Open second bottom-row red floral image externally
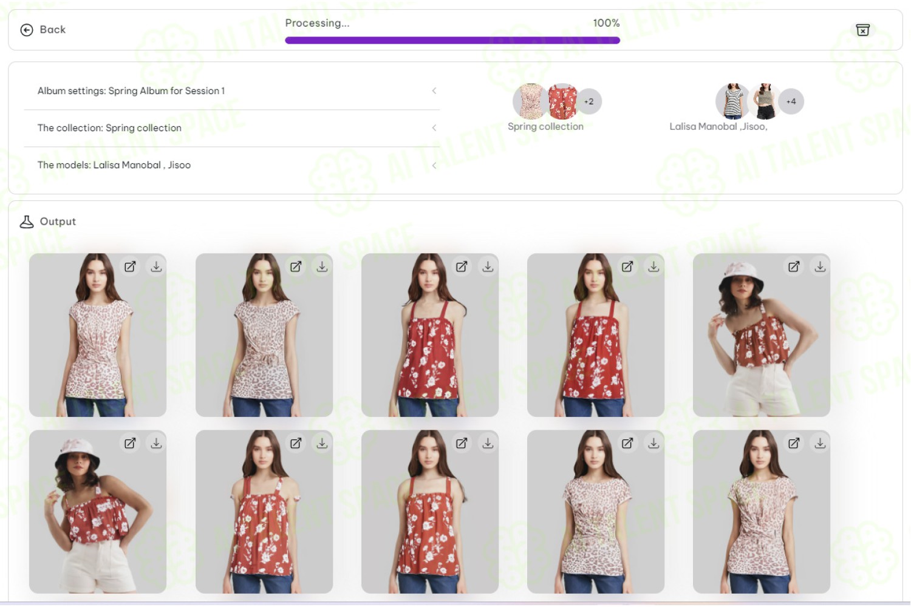911x607 pixels. [x=296, y=443]
